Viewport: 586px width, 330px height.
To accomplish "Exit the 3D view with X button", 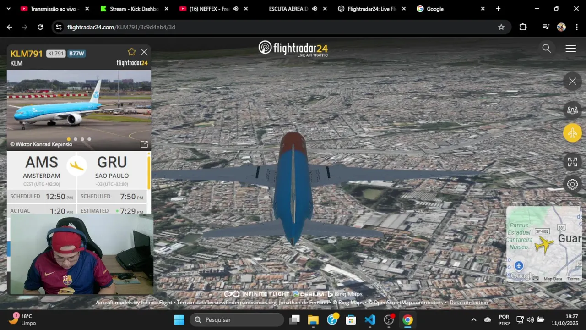I will [572, 82].
